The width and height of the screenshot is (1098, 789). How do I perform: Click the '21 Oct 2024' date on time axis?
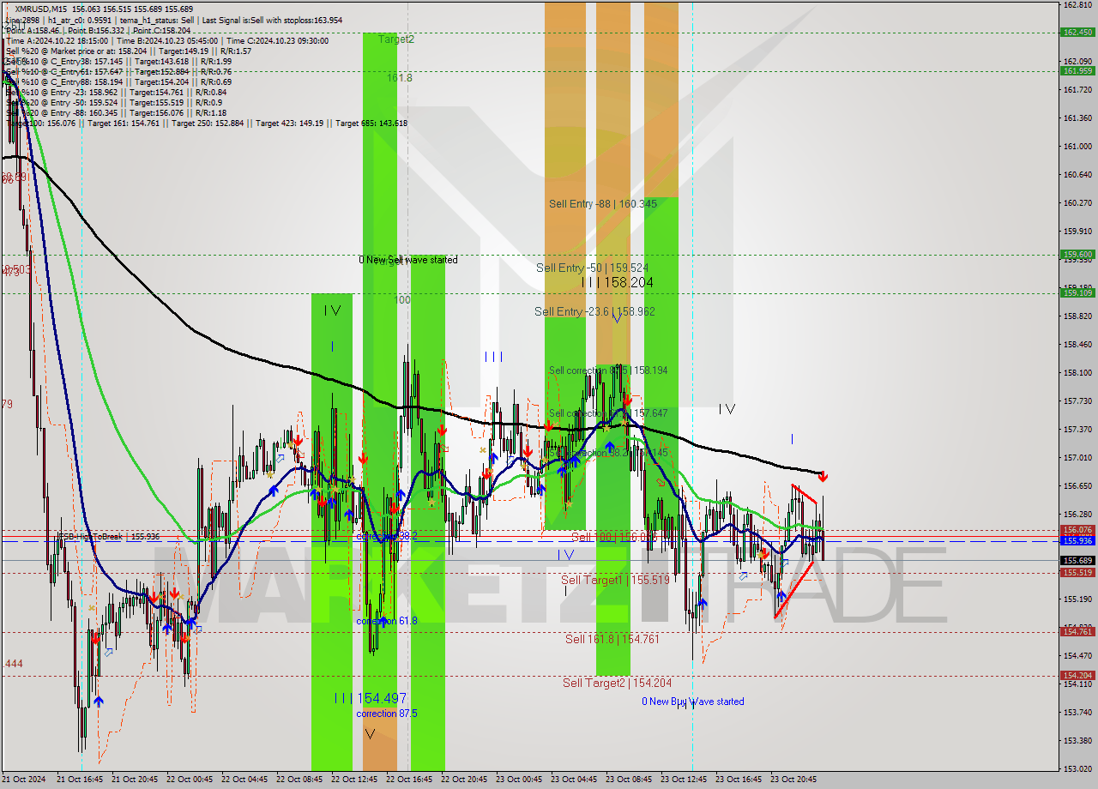[x=24, y=780]
